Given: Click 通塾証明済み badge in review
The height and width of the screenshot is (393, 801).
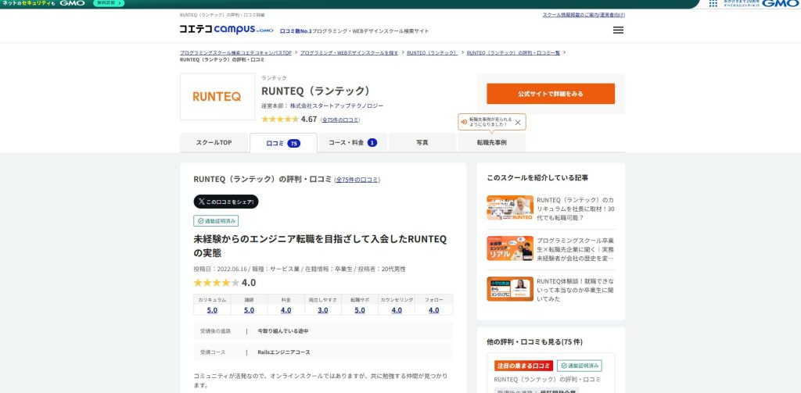Looking at the screenshot, I should pos(216,221).
